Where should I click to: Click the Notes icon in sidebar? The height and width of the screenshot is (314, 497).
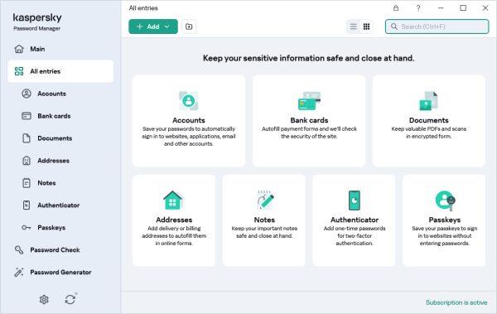click(x=27, y=183)
